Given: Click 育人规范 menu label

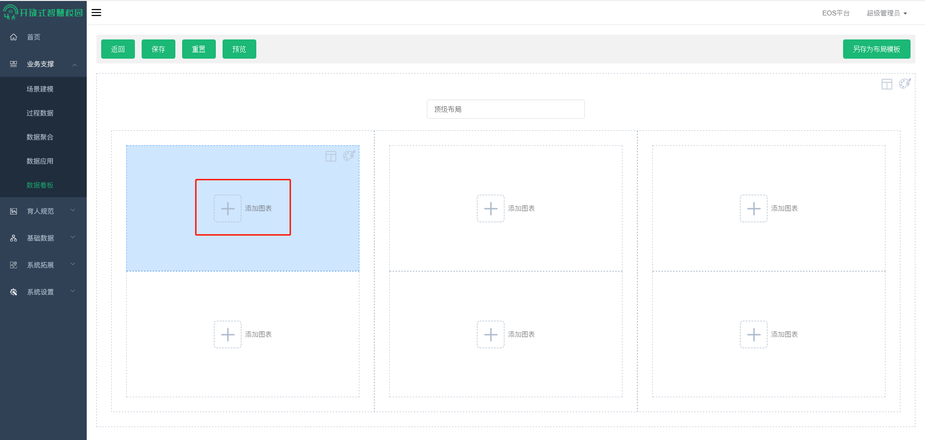Looking at the screenshot, I should (x=40, y=211).
